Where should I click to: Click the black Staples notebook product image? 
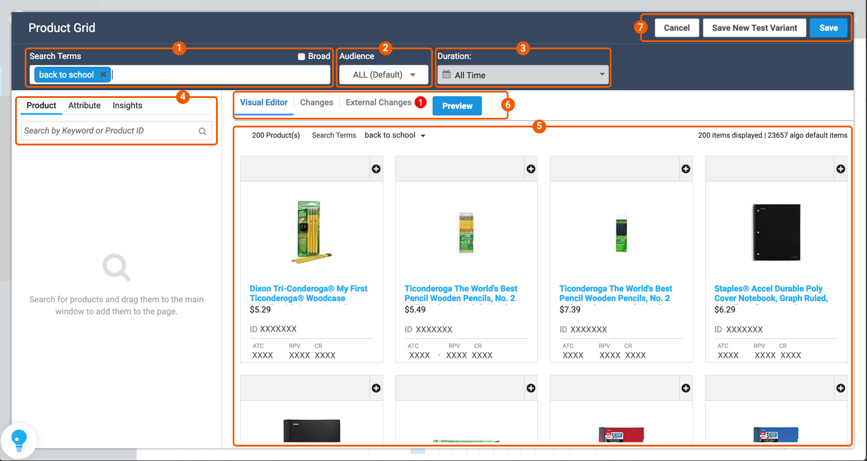tap(776, 232)
